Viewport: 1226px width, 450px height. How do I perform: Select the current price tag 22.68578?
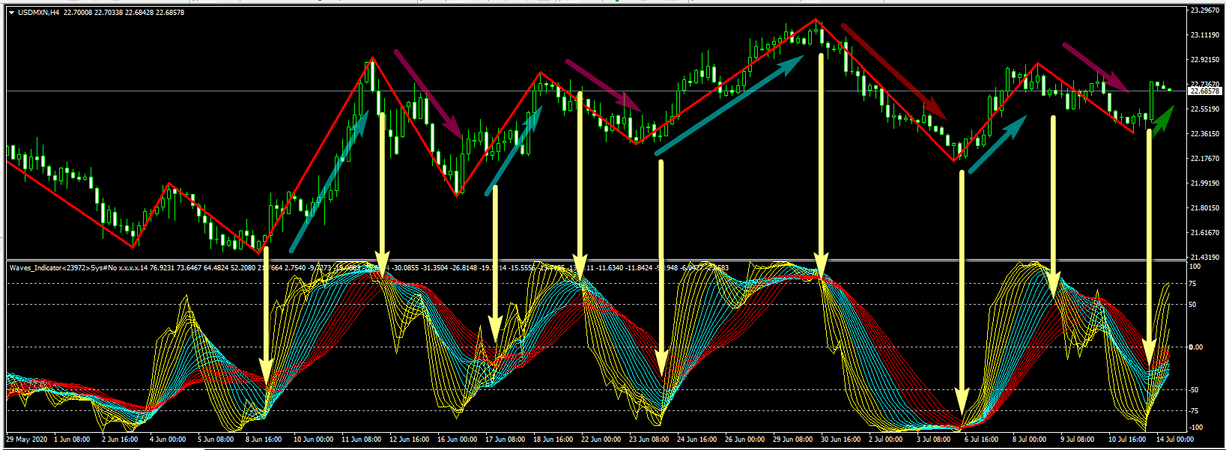click(x=1205, y=91)
